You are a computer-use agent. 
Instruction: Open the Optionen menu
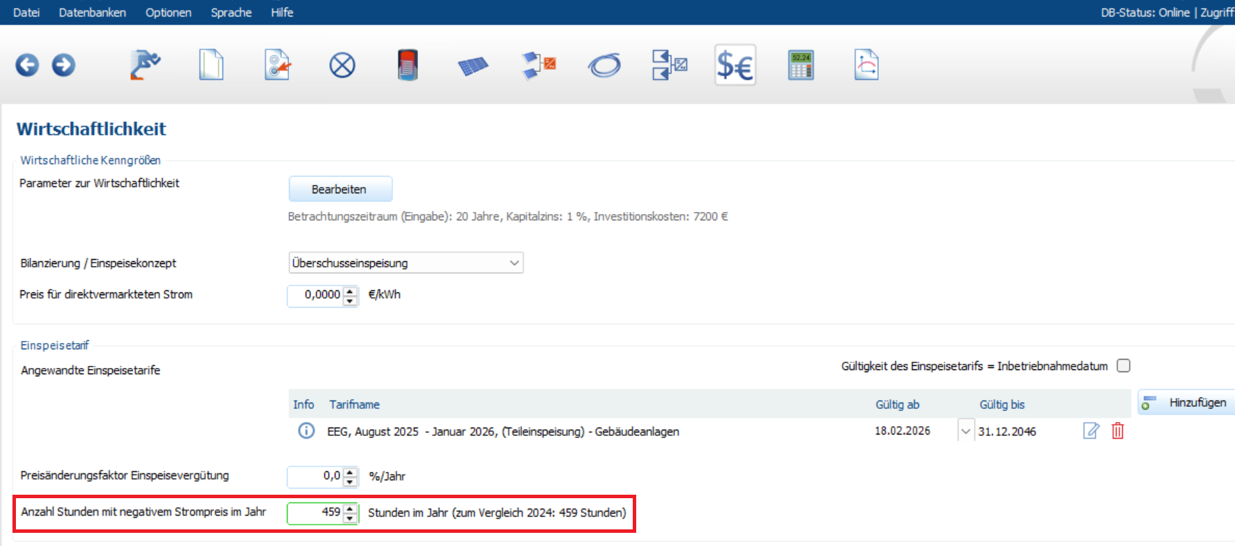point(168,12)
